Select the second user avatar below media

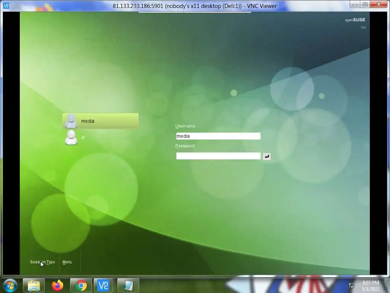tap(71, 137)
